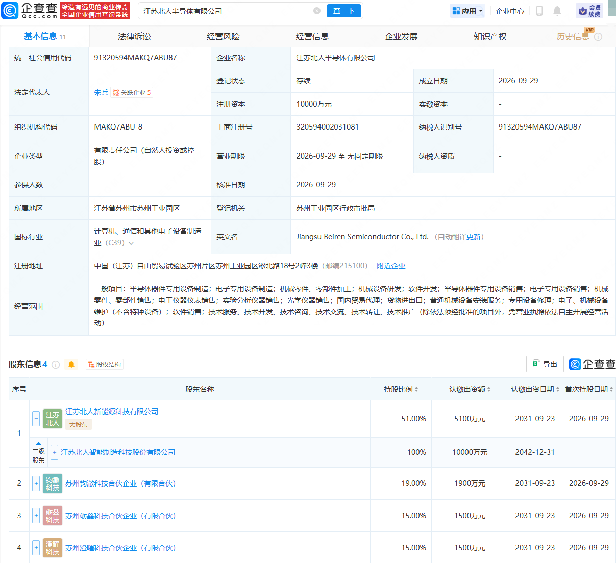This screenshot has width=616, height=563.
Task: Expand 苏州钧澈科技合伙企业 row
Action: (x=36, y=483)
